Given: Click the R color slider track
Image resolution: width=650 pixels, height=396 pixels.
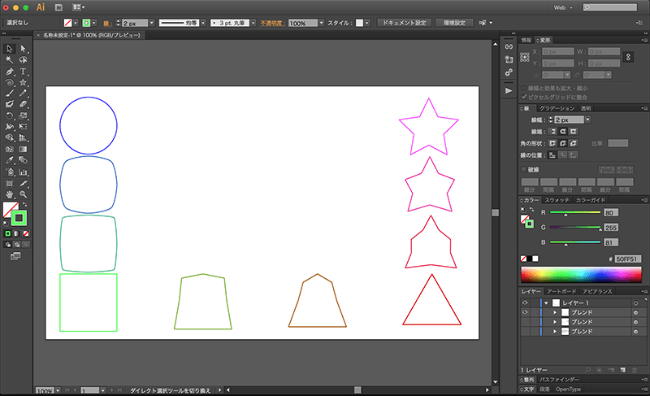Looking at the screenshot, I should [575, 212].
